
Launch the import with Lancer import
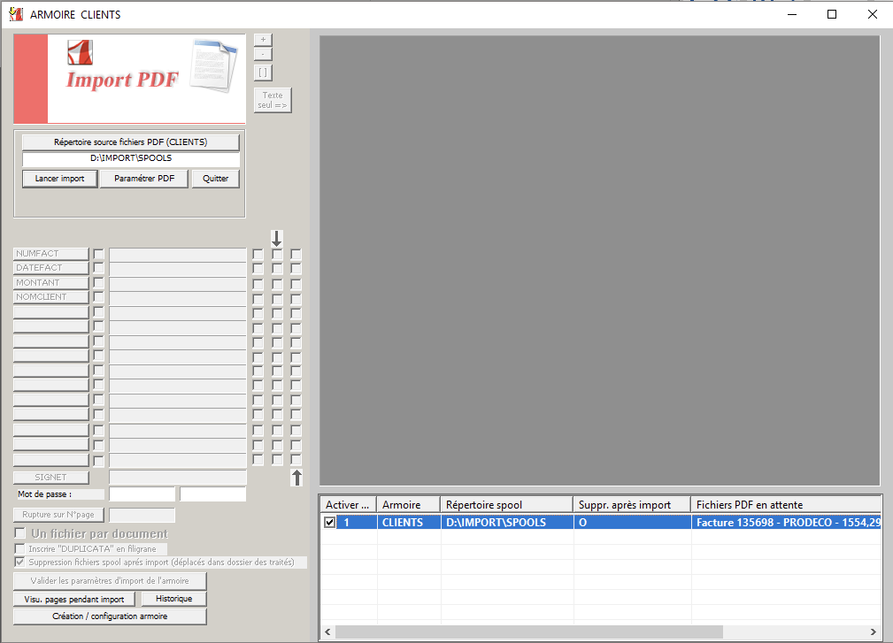(x=60, y=179)
